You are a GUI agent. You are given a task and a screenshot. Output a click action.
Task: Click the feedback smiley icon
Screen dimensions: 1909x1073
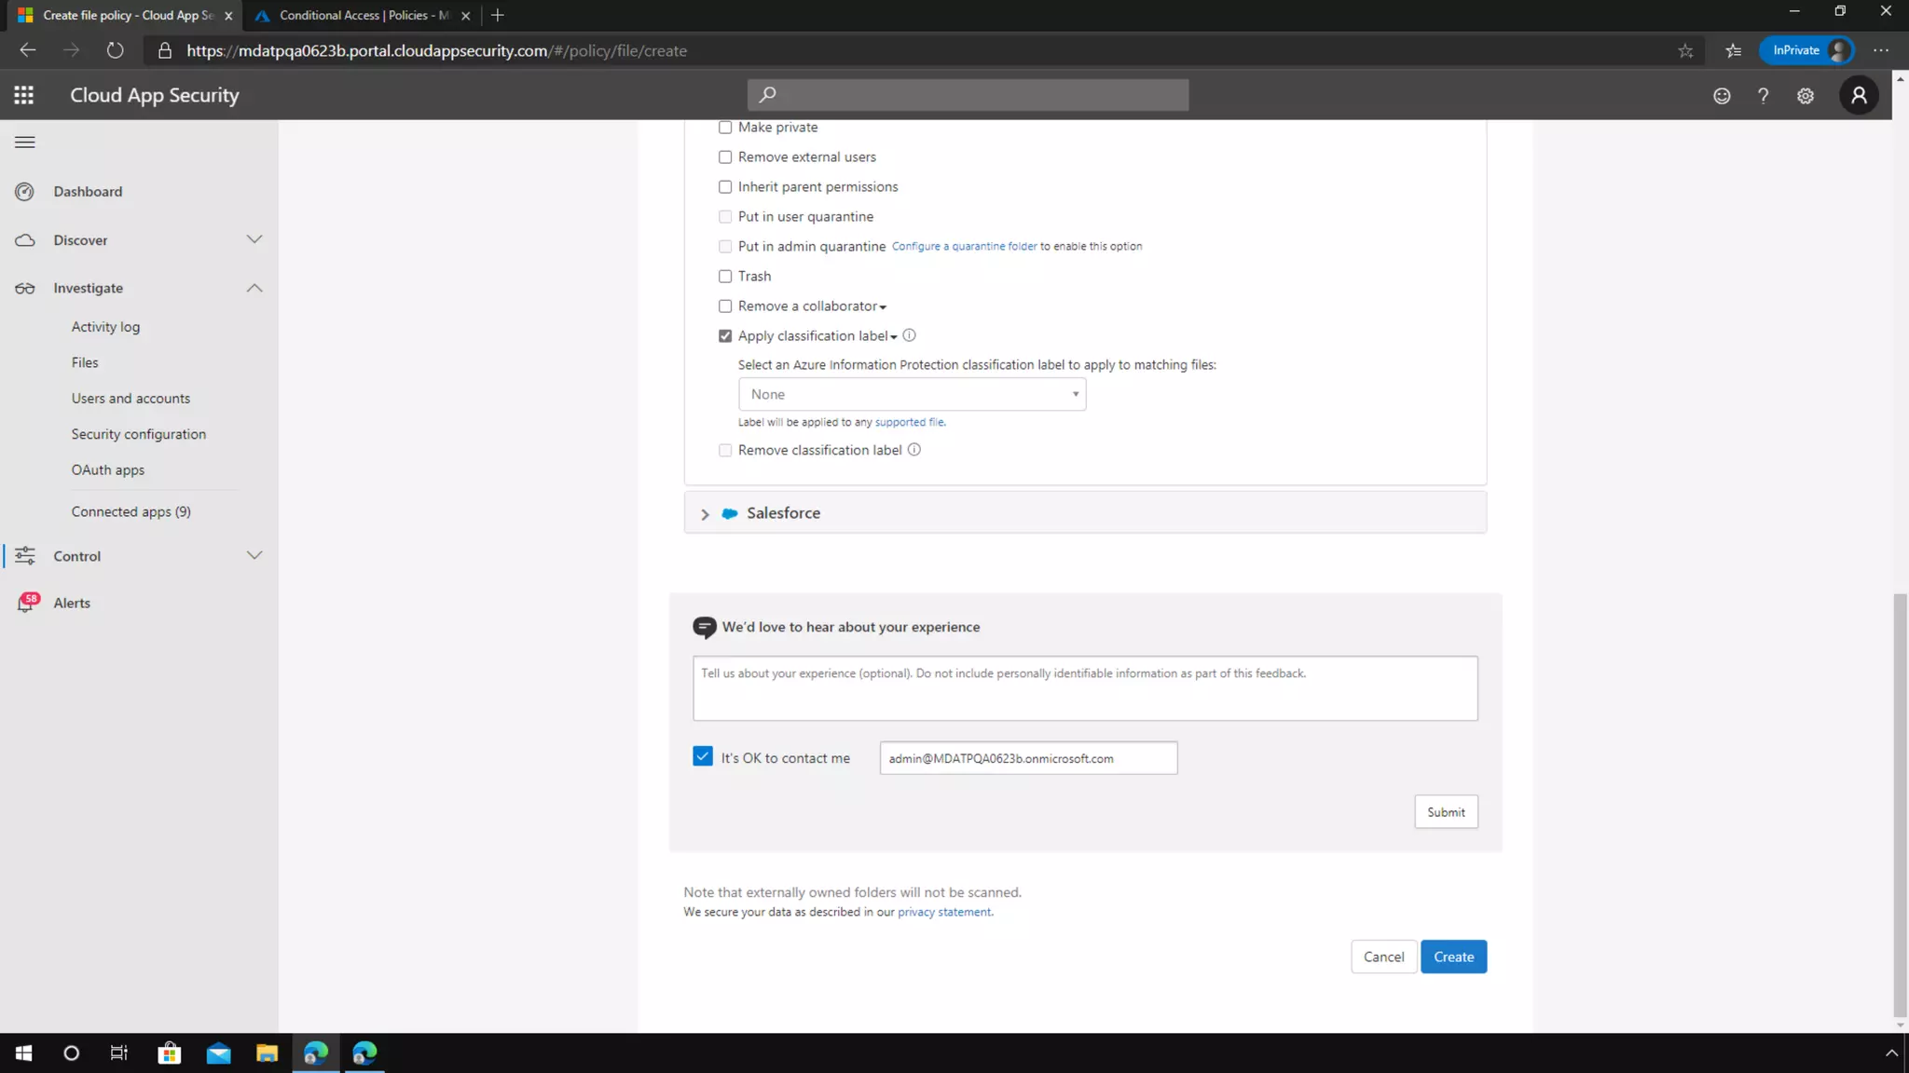click(1722, 96)
